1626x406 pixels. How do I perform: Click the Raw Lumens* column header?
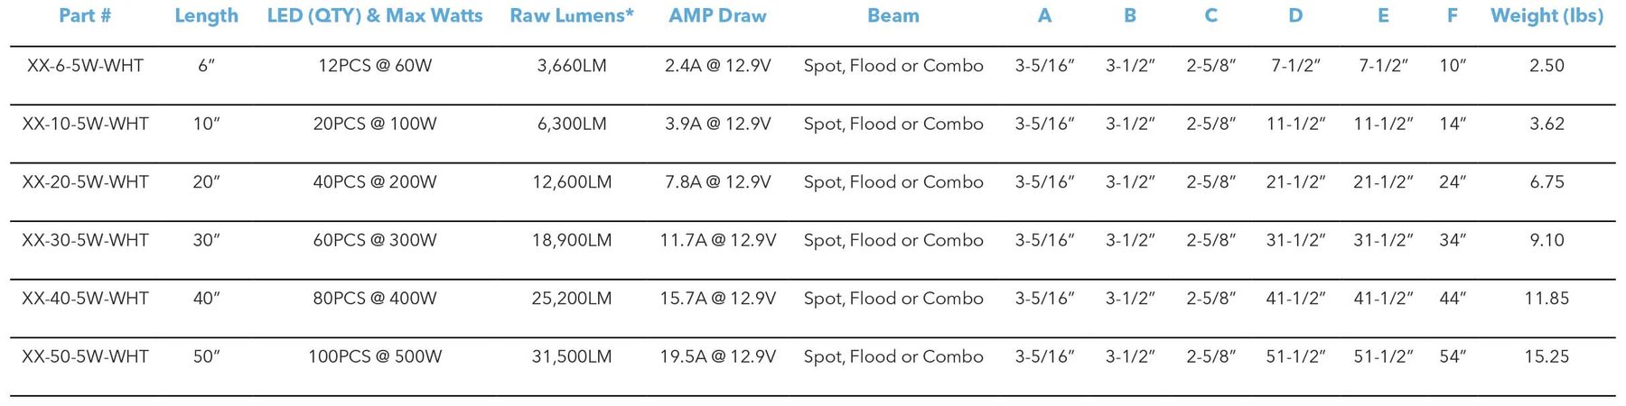coord(572,16)
